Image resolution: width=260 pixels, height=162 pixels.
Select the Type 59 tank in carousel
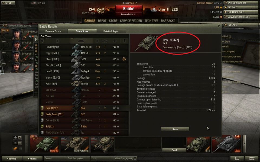[44, 144]
